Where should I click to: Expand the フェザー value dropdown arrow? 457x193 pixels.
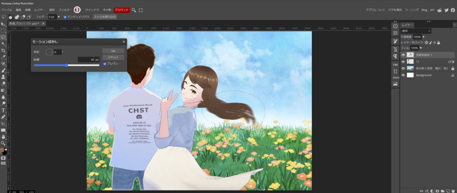tap(59, 17)
